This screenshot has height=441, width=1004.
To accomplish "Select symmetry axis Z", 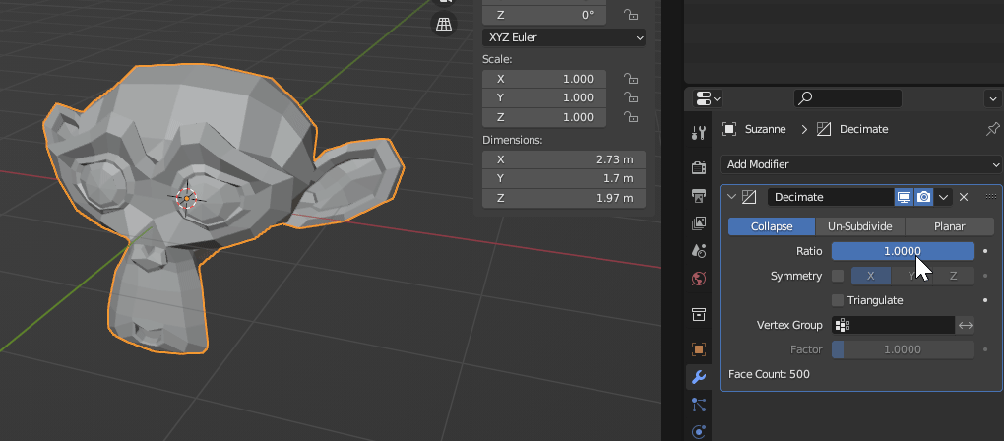I will pyautogui.click(x=954, y=276).
